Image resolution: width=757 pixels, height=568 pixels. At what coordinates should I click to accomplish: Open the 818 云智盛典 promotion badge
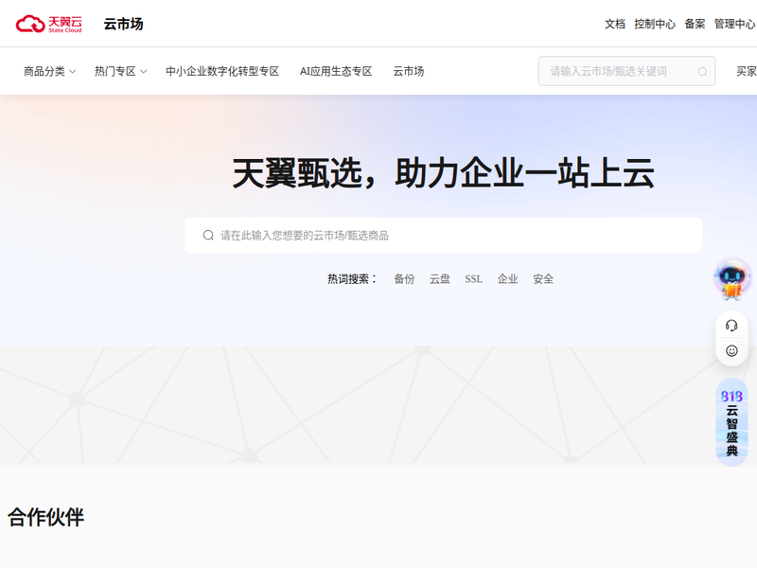pos(731,422)
